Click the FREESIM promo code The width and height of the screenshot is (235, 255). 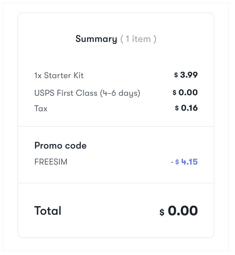tap(51, 162)
